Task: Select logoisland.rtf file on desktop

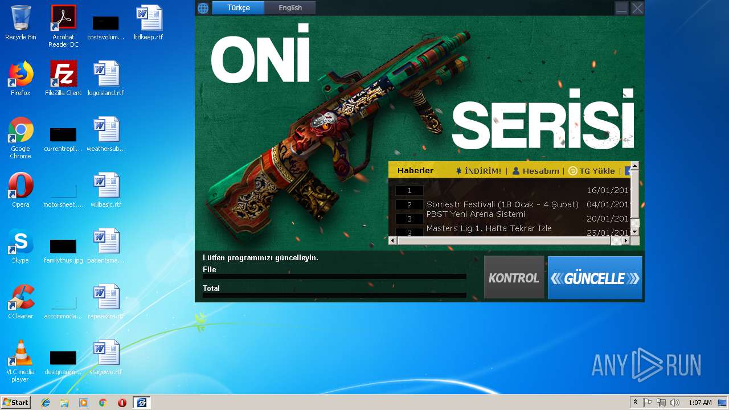Action: (106, 79)
